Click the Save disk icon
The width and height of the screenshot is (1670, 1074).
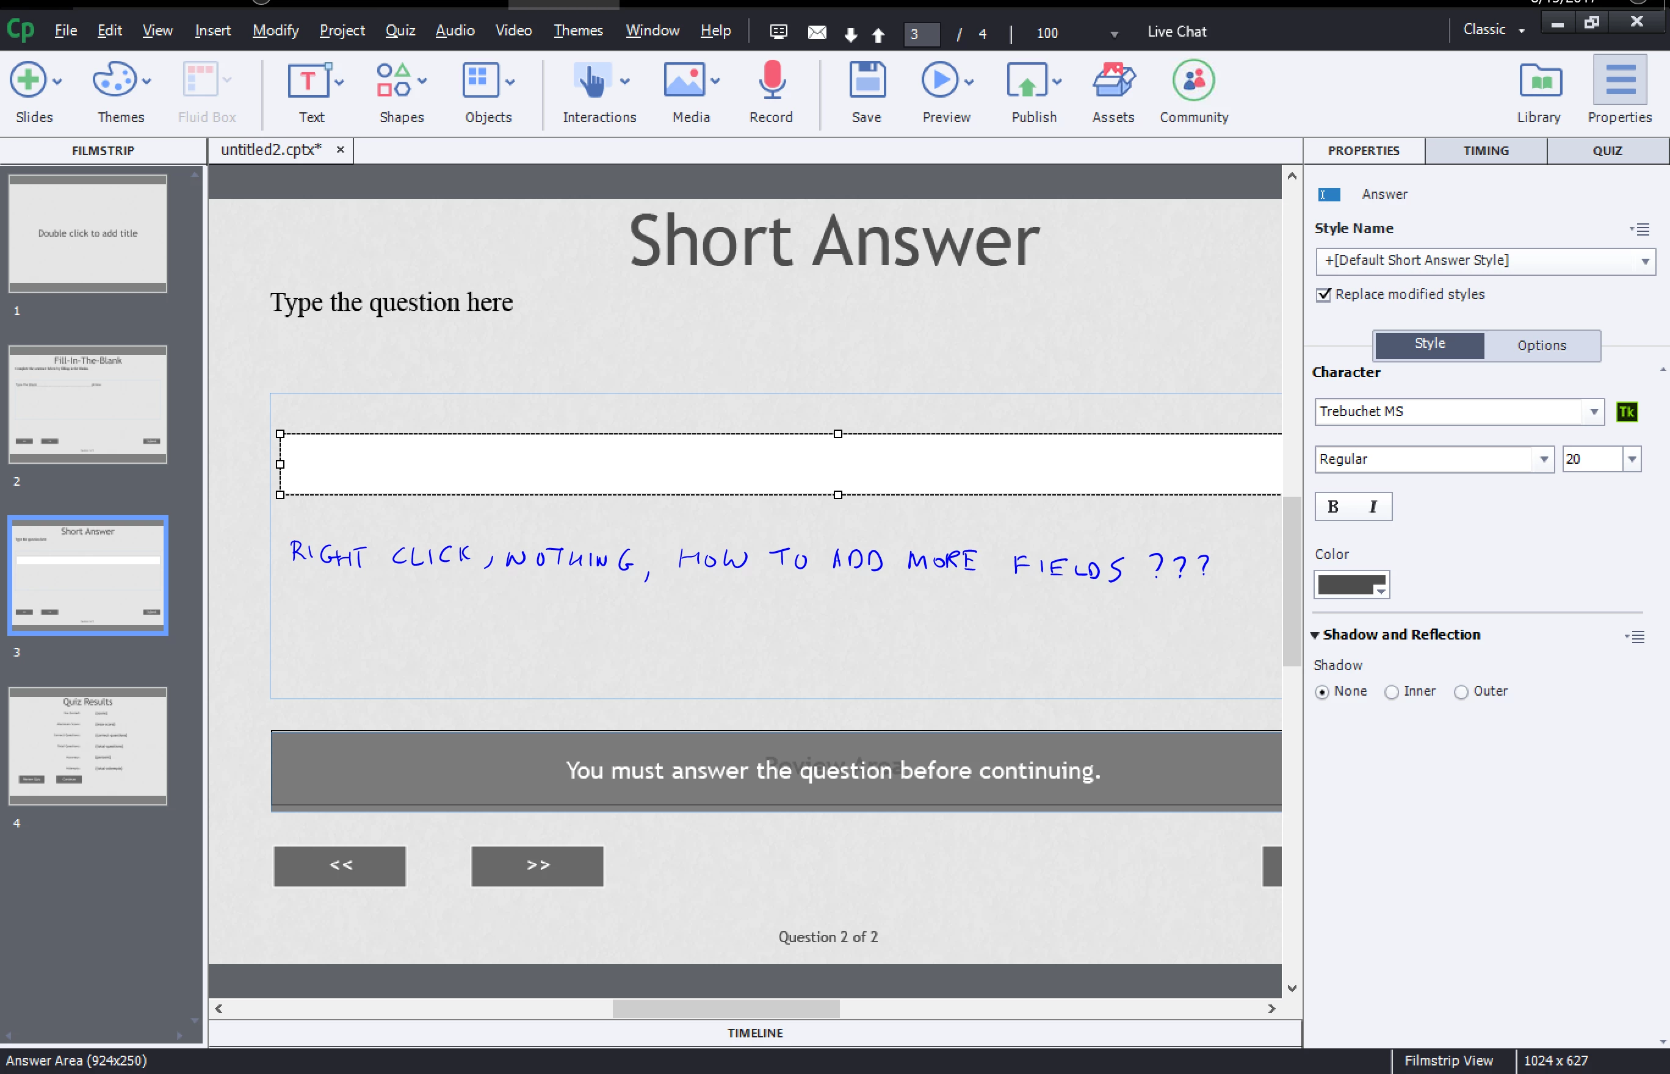pyautogui.click(x=867, y=81)
